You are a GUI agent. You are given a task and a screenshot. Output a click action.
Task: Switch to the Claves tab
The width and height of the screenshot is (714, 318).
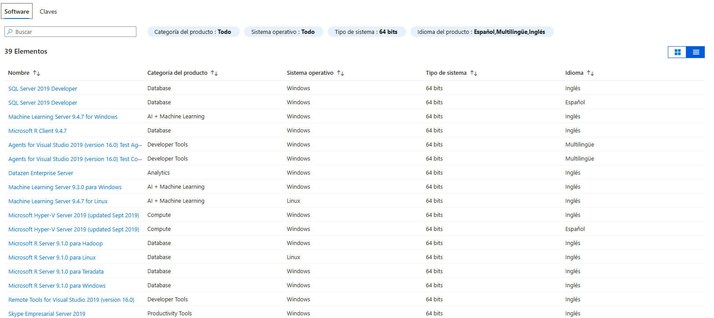click(48, 11)
